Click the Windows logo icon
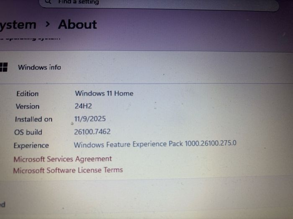Screen dimensions: 293x219 click(x=3, y=67)
